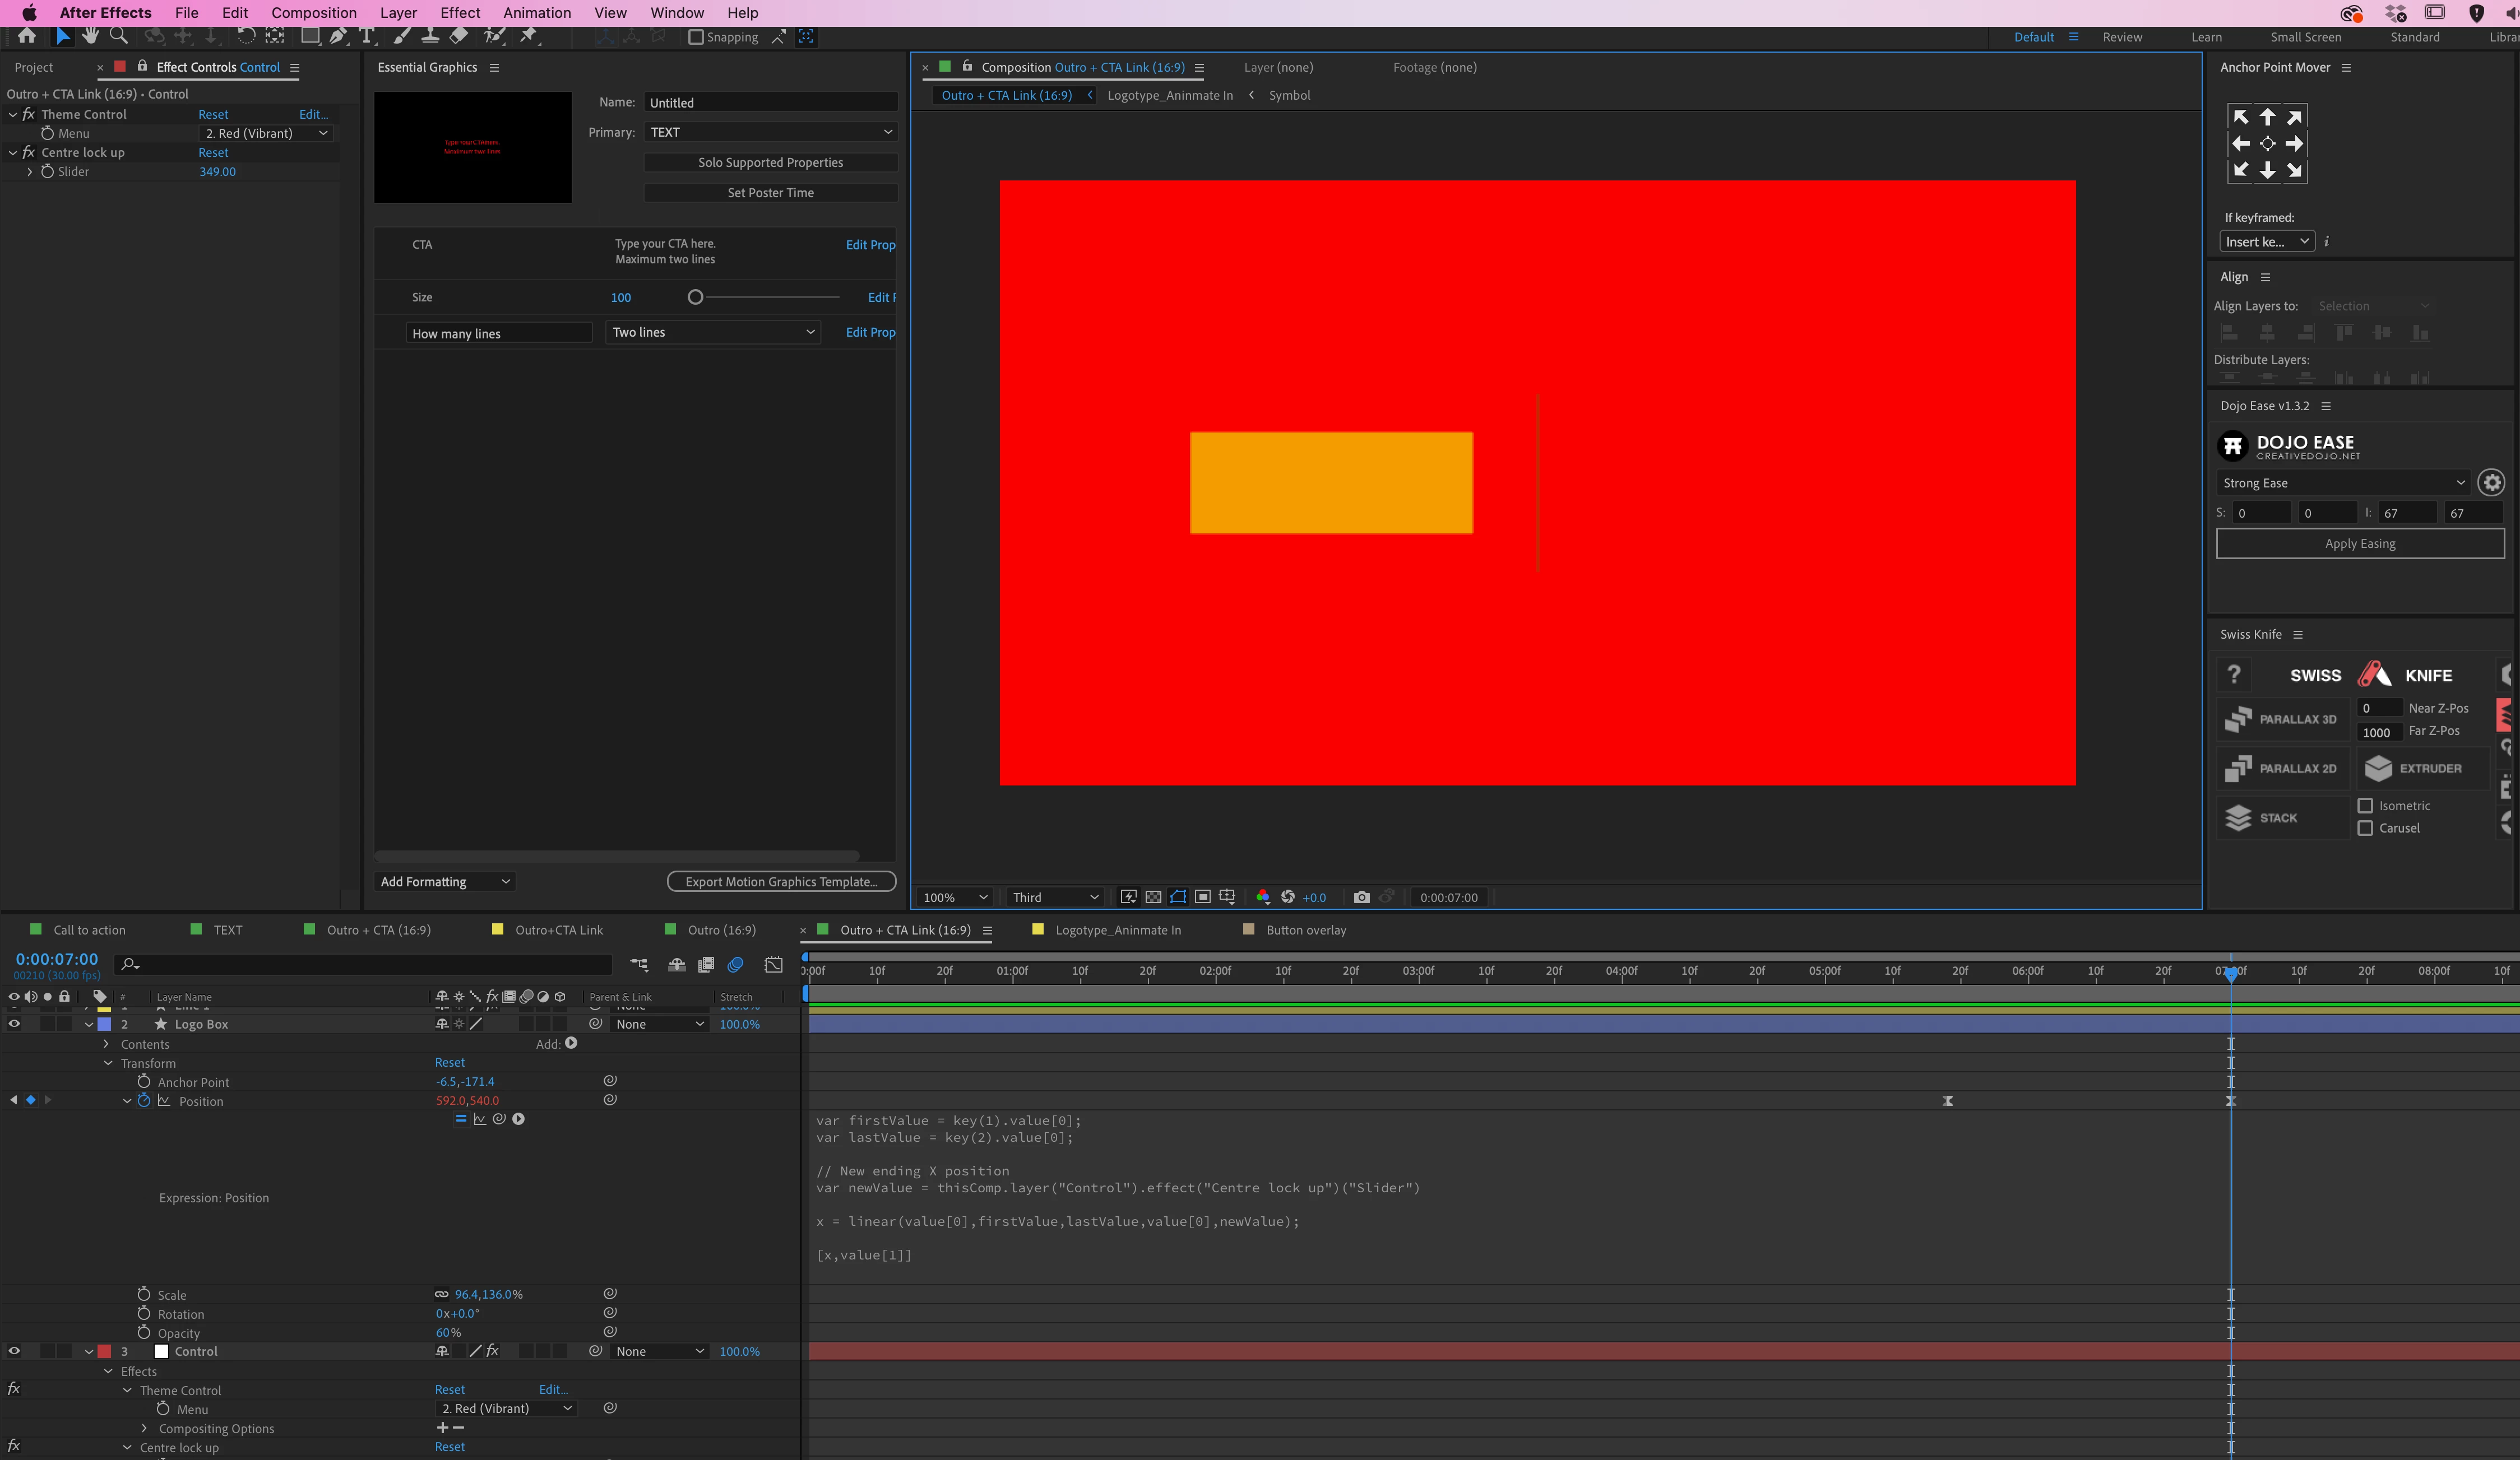Screen dimensions: 2520x1460
Task: Hide the Logo Box layer
Action: [14, 1024]
